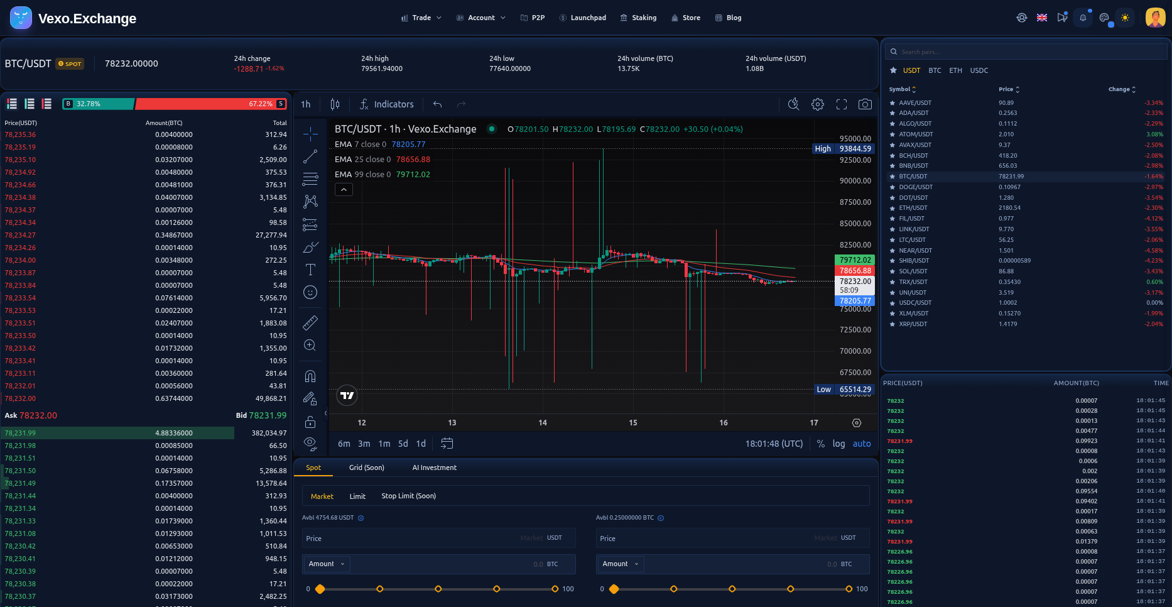Select ETH/USDT in pairs list
Viewport: 1172px width, 607px height.
tap(1026, 208)
